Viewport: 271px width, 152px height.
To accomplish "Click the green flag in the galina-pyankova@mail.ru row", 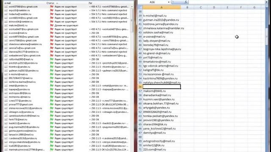I will tap(52, 131).
